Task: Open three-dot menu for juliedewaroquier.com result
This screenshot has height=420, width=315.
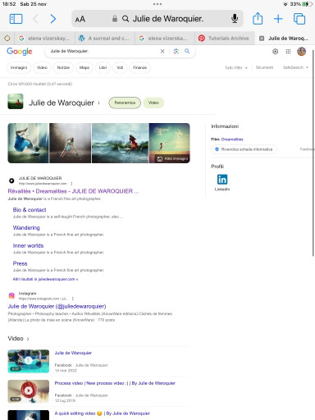Action: tap(71, 184)
